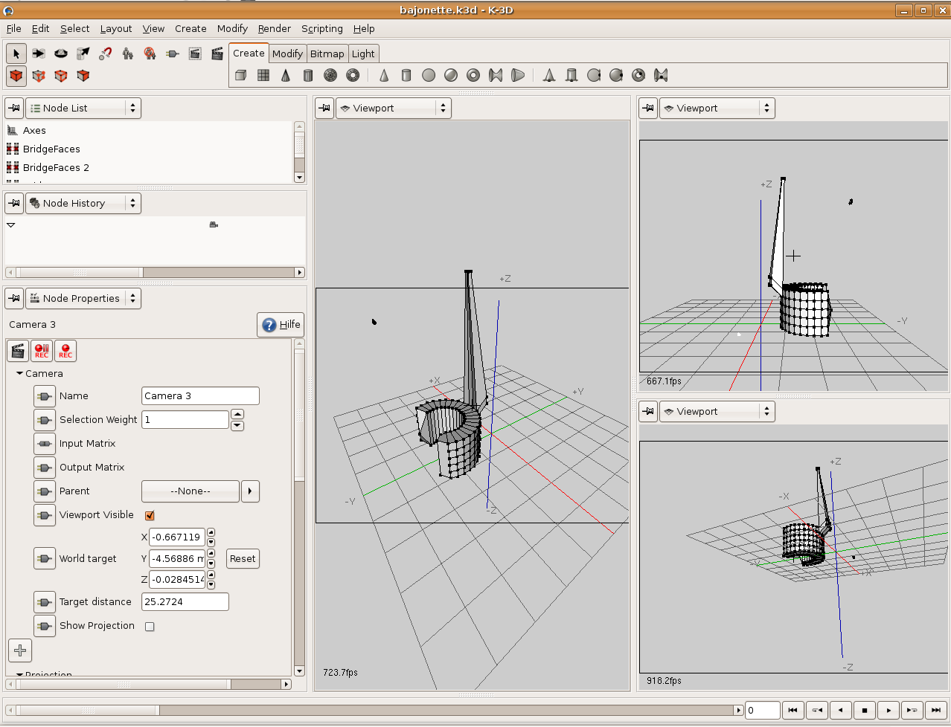Open the Parent --None-- dropdown
The height and width of the screenshot is (727, 951).
pyautogui.click(x=190, y=491)
